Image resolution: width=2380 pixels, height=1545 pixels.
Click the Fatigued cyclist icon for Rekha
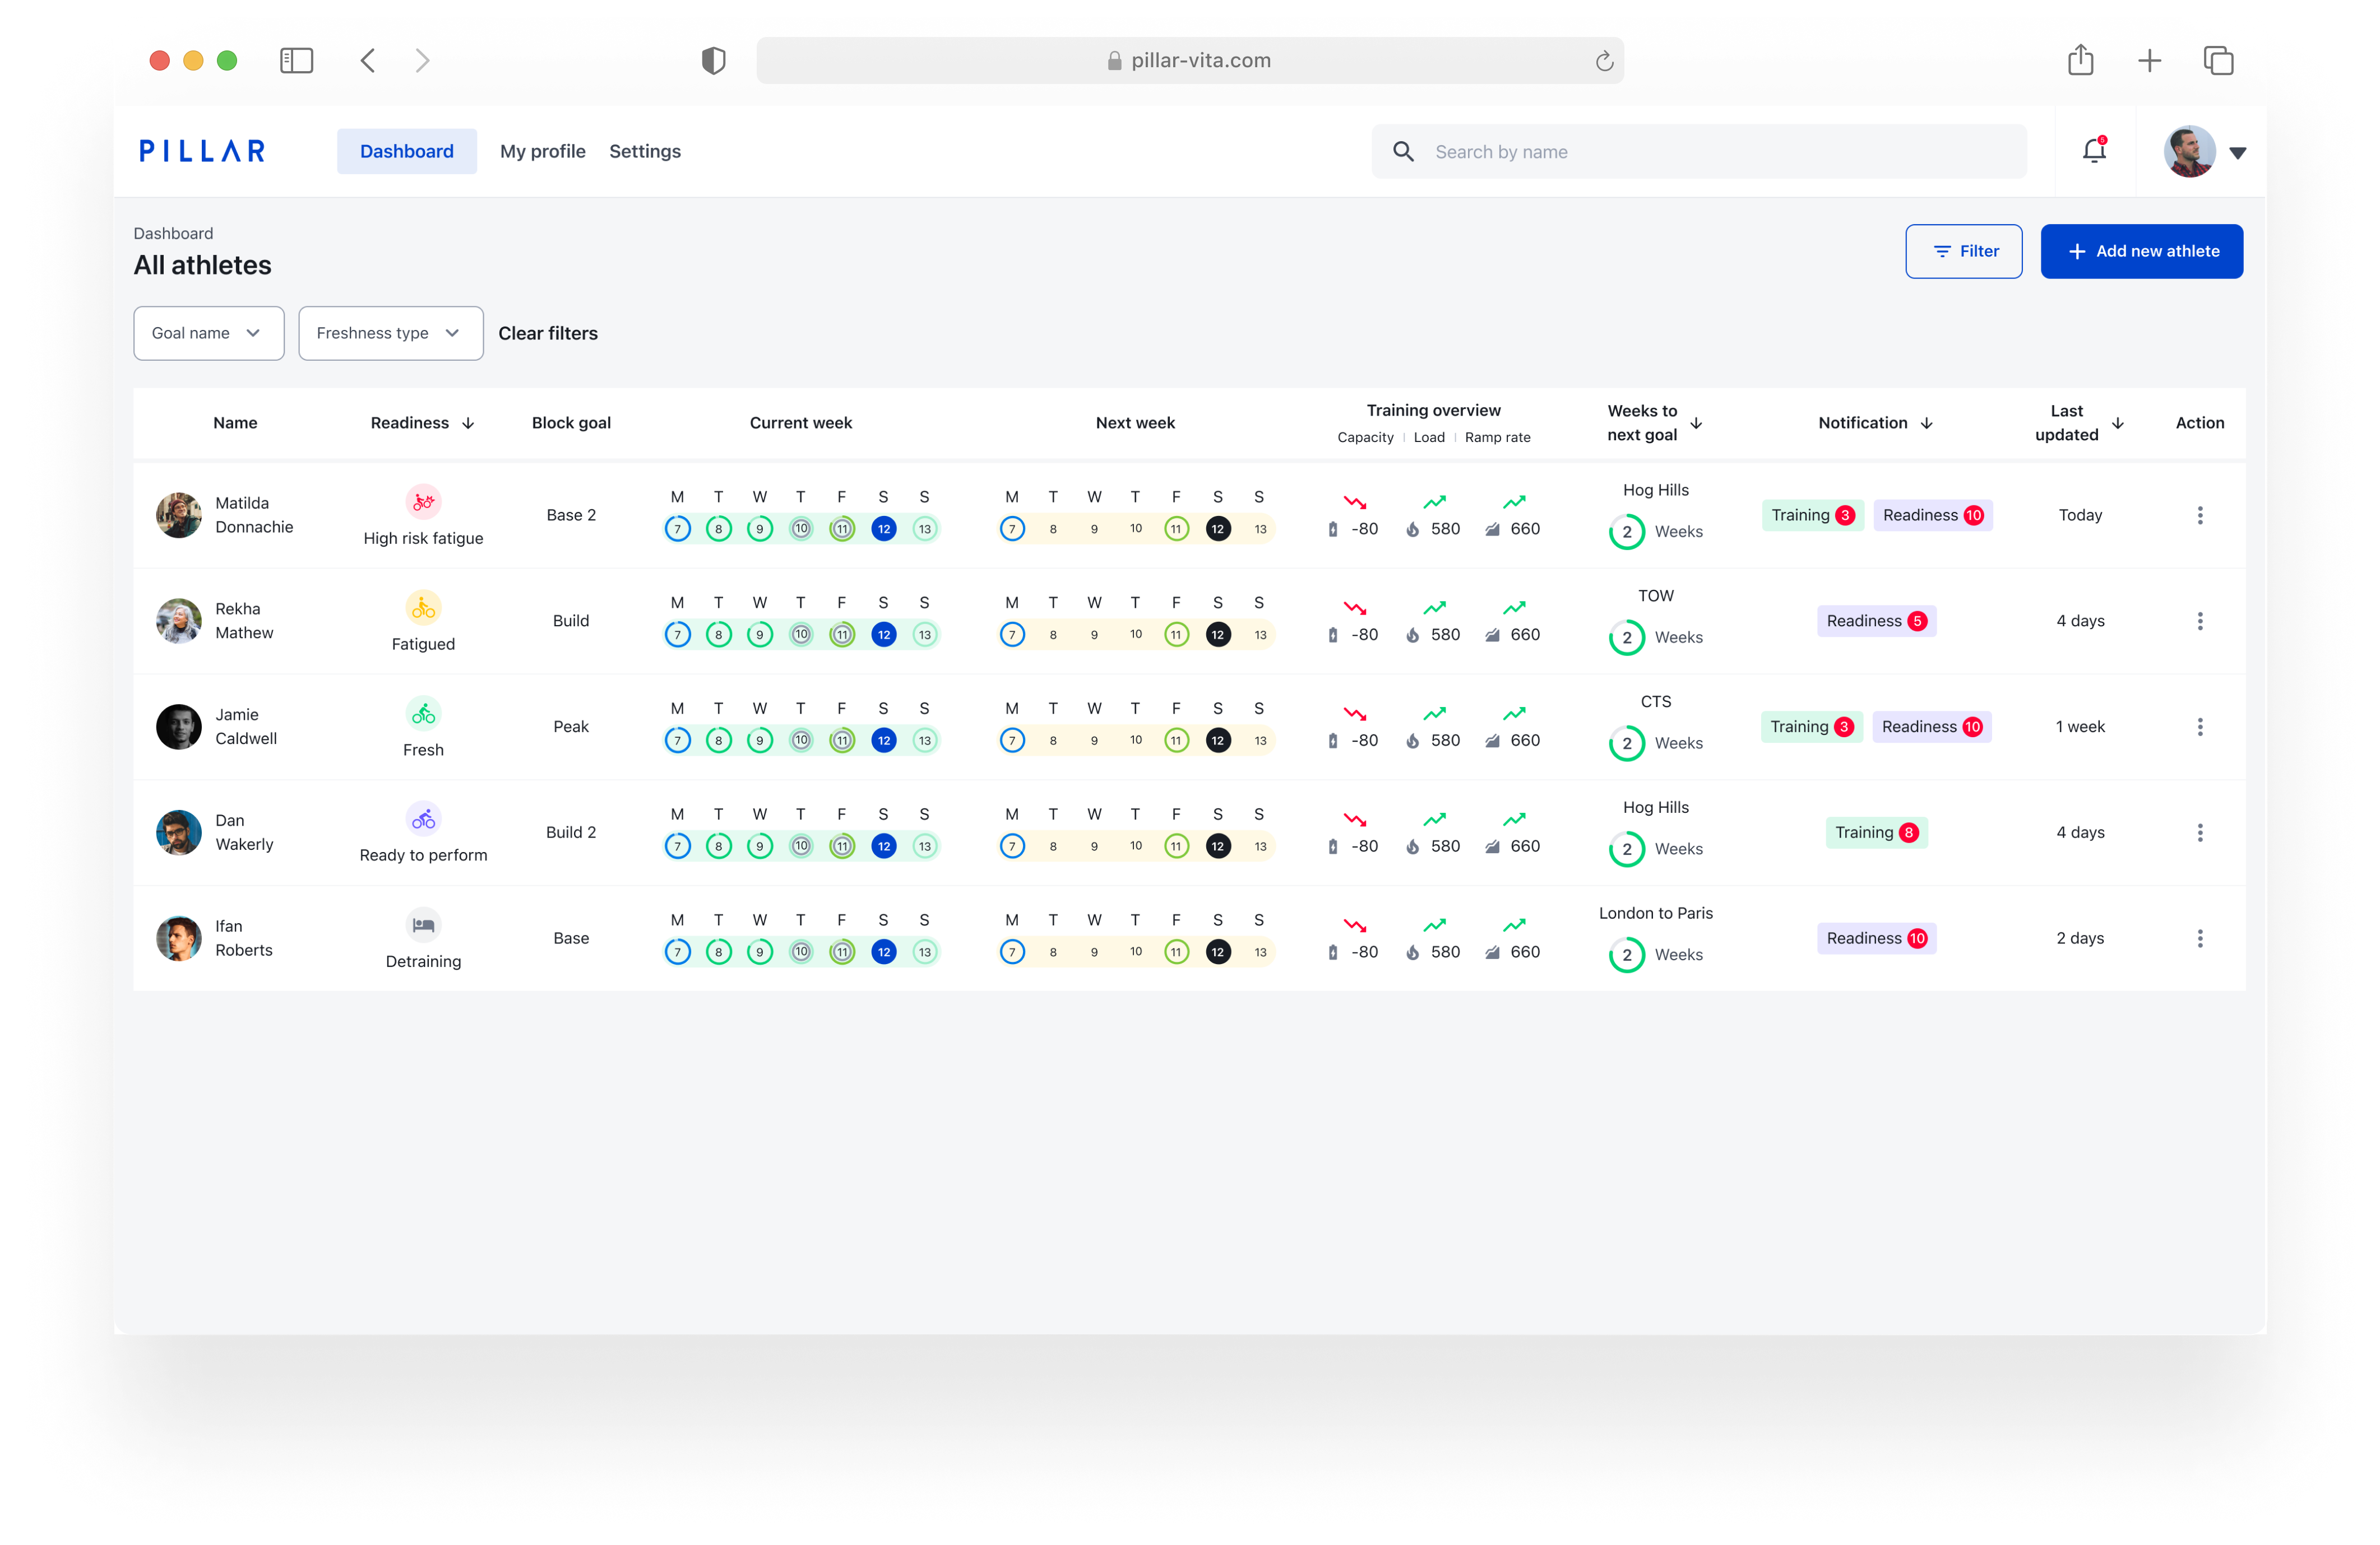click(423, 608)
